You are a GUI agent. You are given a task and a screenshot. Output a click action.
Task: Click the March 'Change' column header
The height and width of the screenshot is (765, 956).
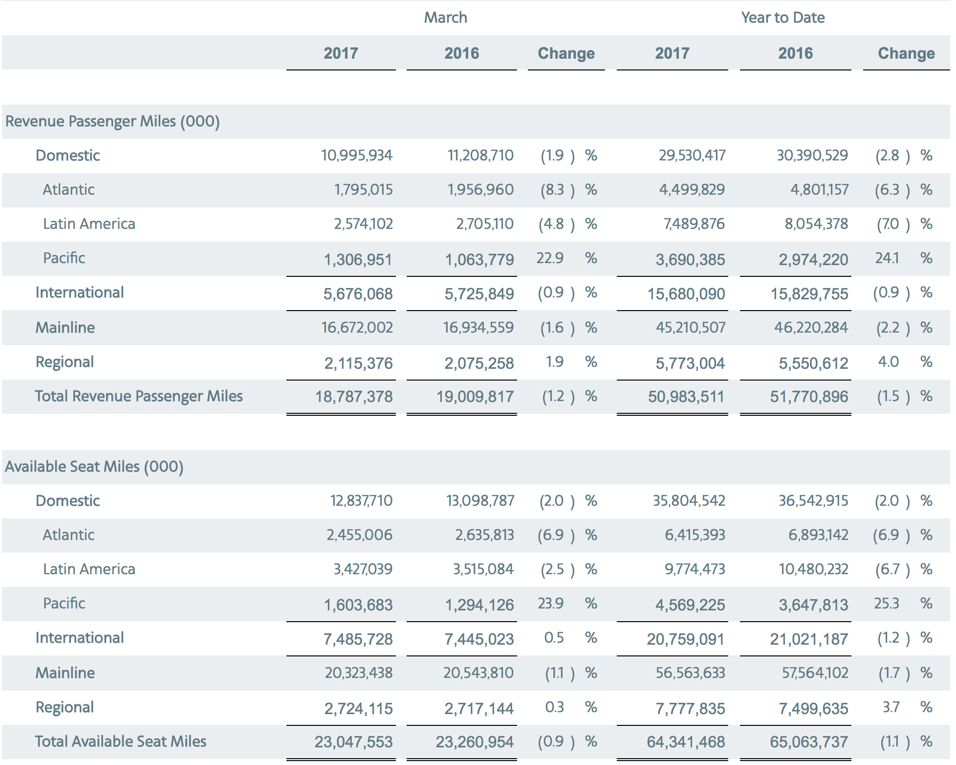coord(566,53)
